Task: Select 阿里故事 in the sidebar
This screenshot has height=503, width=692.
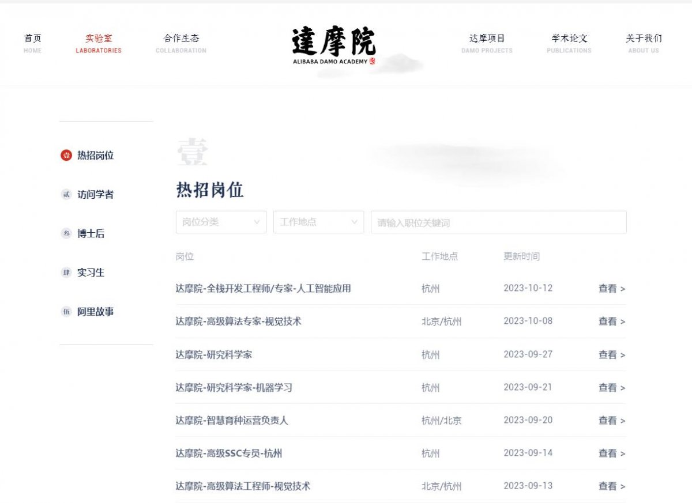Action: [96, 312]
